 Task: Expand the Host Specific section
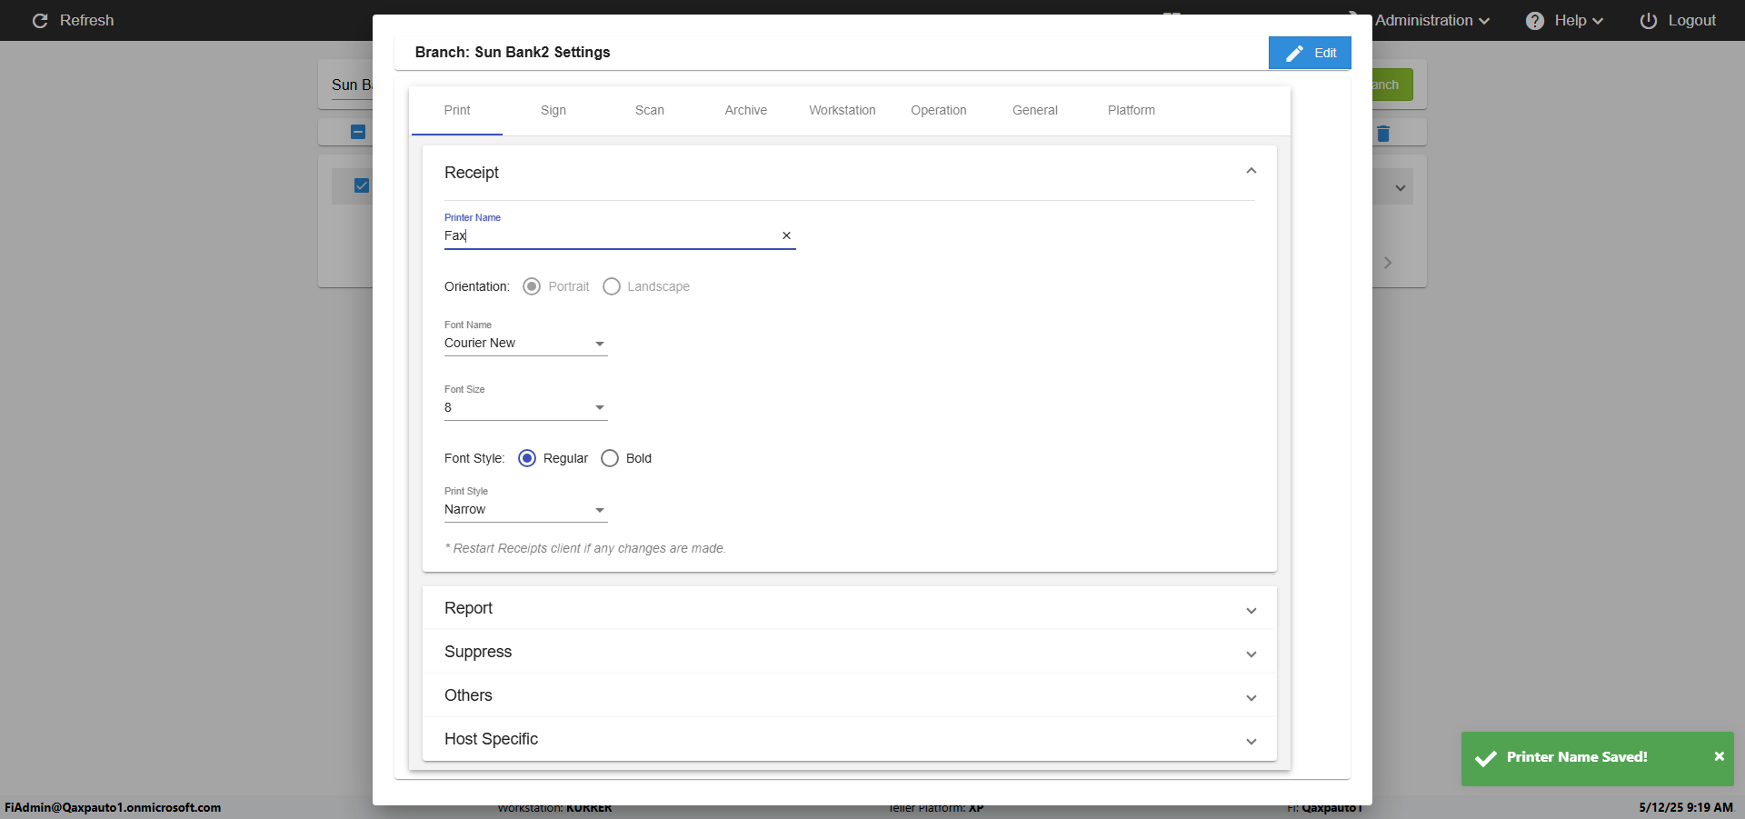pos(1251,741)
